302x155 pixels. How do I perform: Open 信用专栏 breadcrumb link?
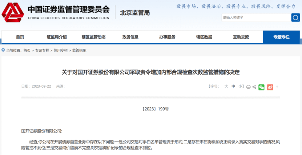61,50
